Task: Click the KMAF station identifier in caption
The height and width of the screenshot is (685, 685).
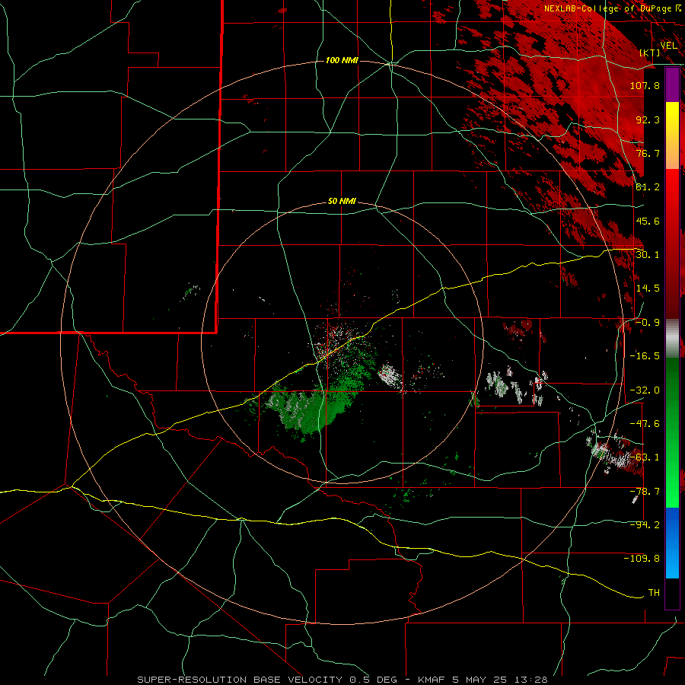Action: [431, 680]
